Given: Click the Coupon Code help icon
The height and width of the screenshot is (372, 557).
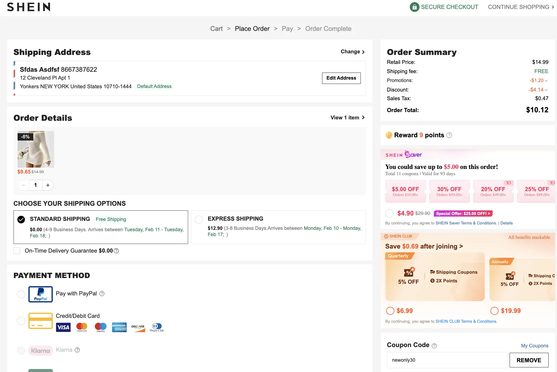Looking at the screenshot, I should point(434,346).
